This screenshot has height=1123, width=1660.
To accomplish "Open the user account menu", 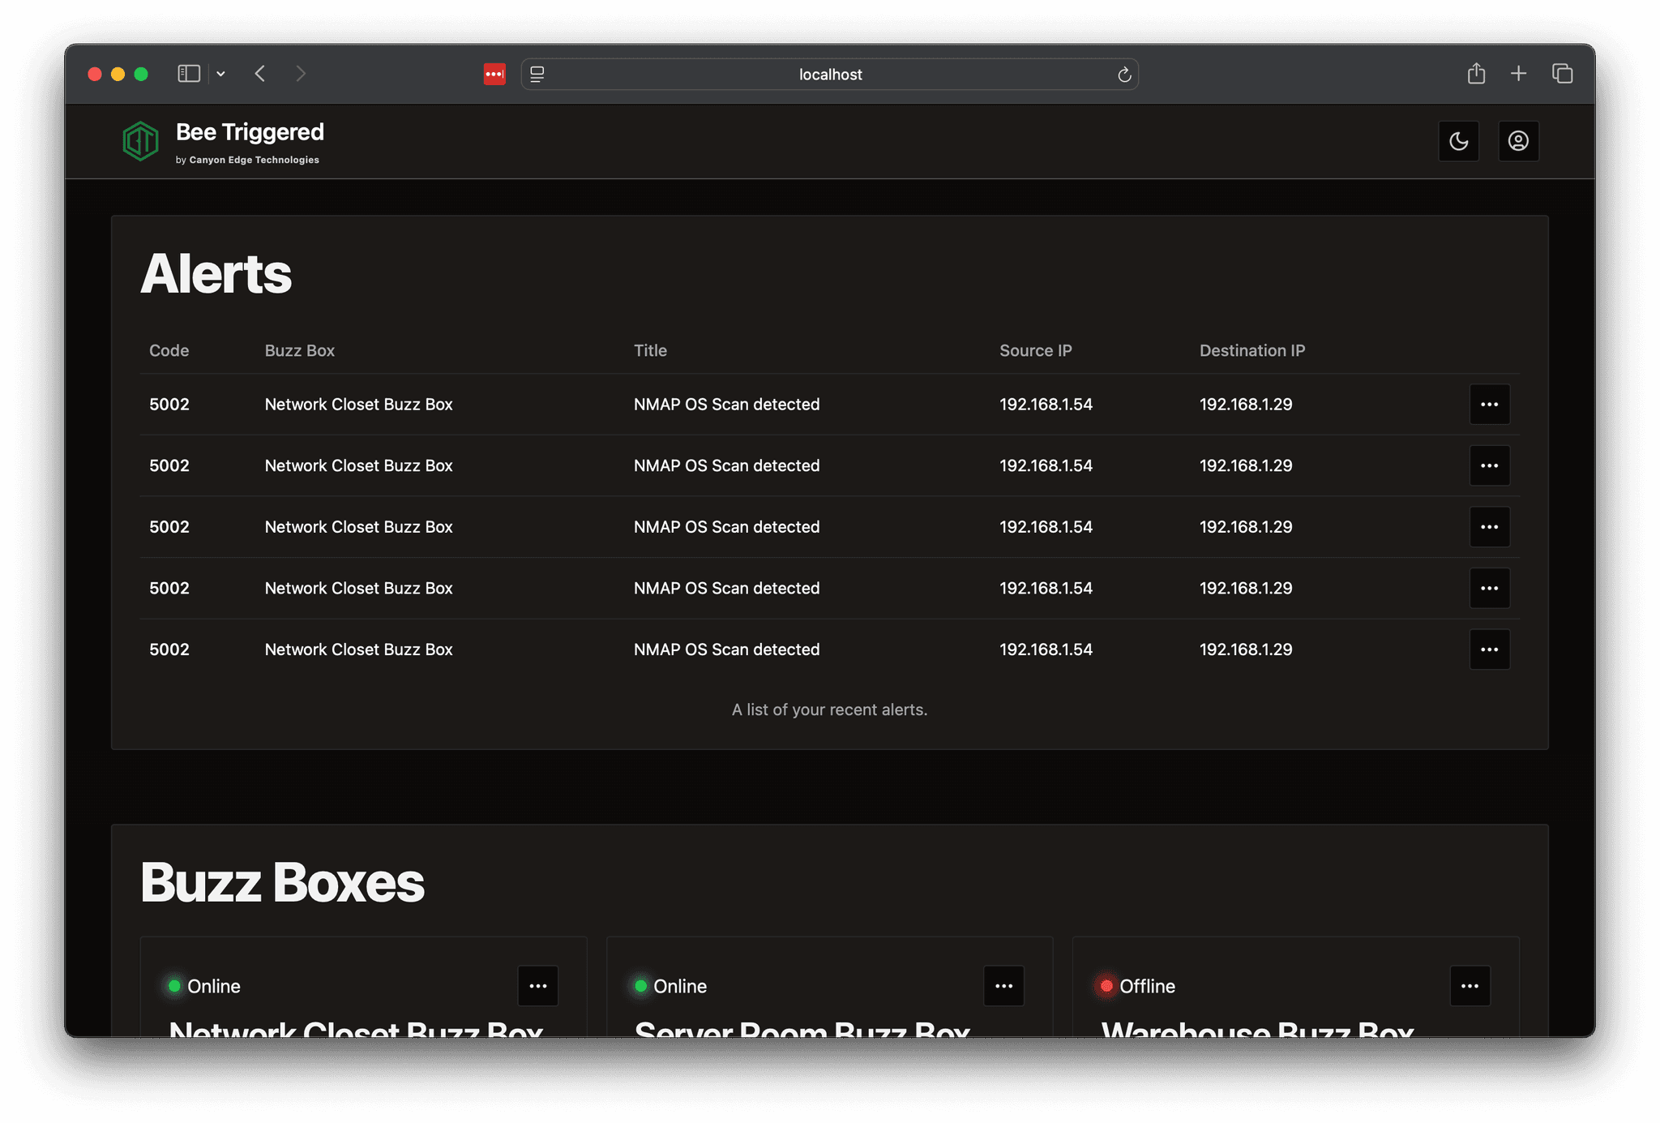I will [1518, 141].
